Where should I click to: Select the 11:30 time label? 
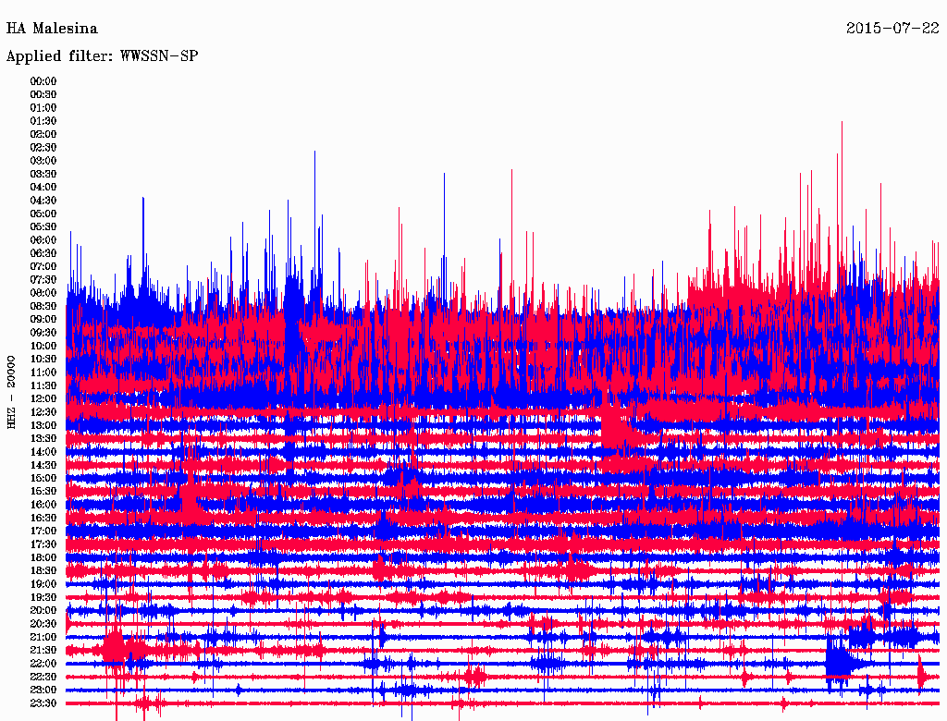click(43, 385)
